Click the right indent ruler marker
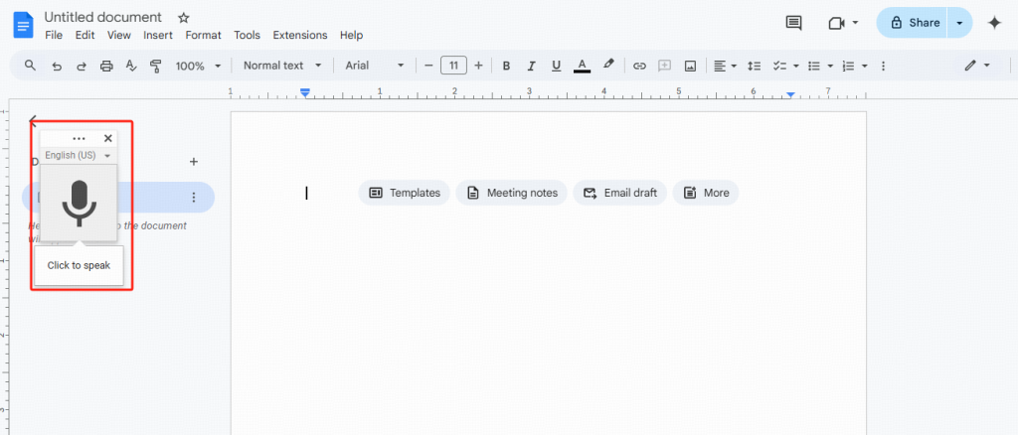Image resolution: width=1018 pixels, height=435 pixels. (x=790, y=94)
